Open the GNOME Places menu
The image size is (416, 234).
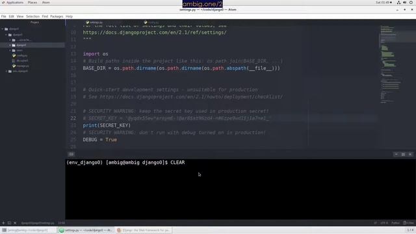point(32,3)
